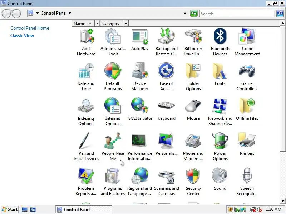Open Backup and Restore Center
Image resolution: width=286 pixels, height=214 pixels.
[x=166, y=42]
